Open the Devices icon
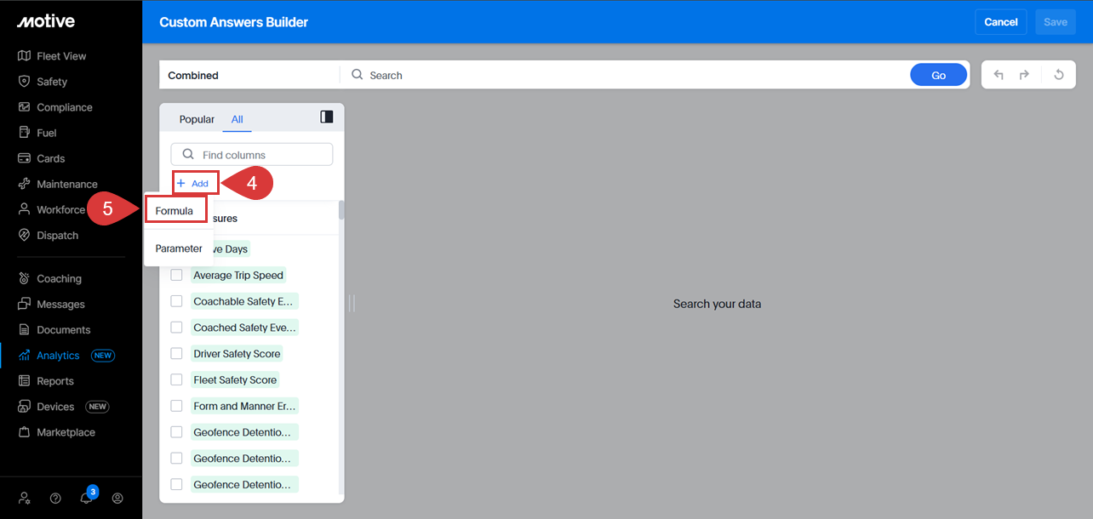This screenshot has width=1093, height=519. point(25,406)
